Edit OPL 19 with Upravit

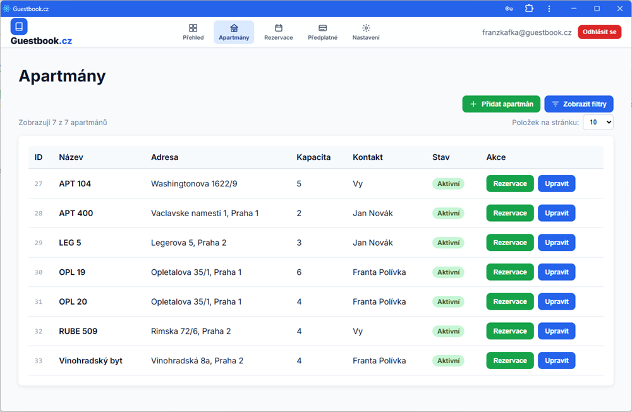[557, 272]
